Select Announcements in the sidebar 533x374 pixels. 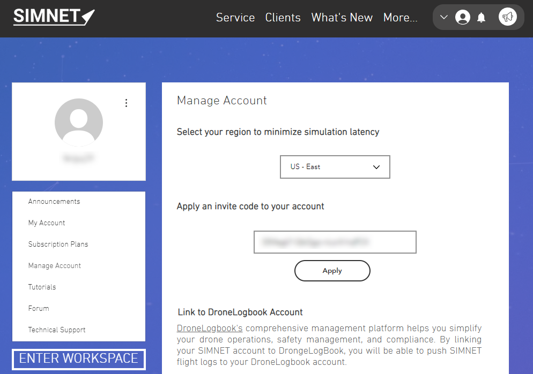(x=54, y=202)
